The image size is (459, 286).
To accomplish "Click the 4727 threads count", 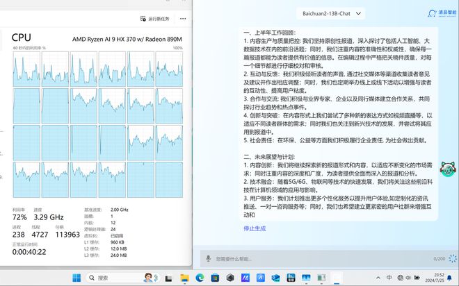I will (40, 235).
